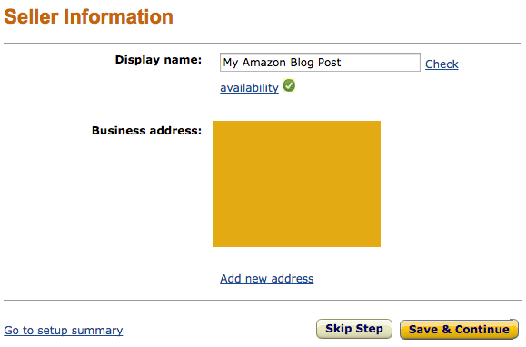Focus the Display name input field
This screenshot has width=526, height=347.
click(320, 63)
